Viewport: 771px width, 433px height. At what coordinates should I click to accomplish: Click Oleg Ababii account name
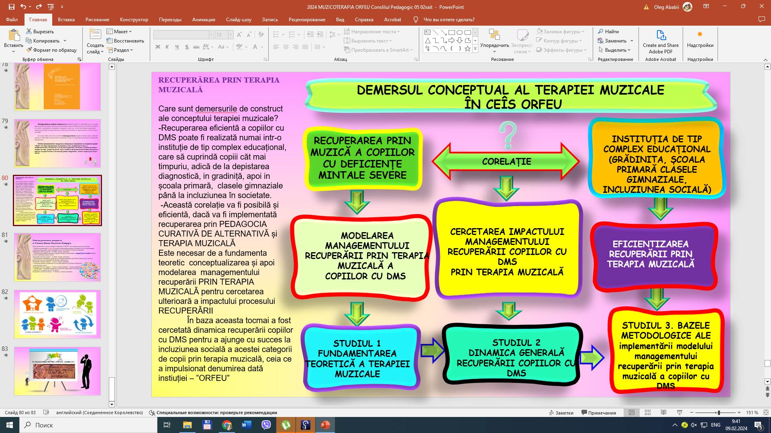click(666, 7)
